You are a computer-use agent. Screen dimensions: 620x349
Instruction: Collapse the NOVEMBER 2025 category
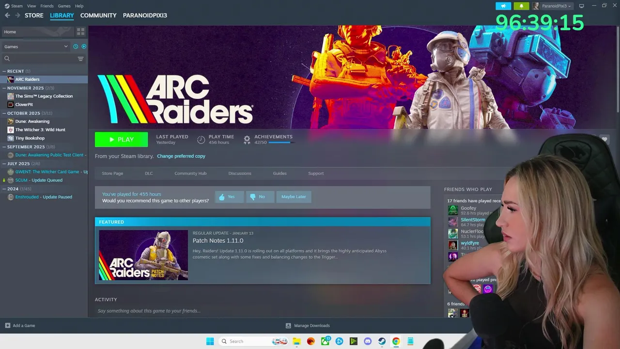pyautogui.click(x=4, y=88)
